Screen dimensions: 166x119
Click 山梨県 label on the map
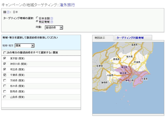(110, 75)
